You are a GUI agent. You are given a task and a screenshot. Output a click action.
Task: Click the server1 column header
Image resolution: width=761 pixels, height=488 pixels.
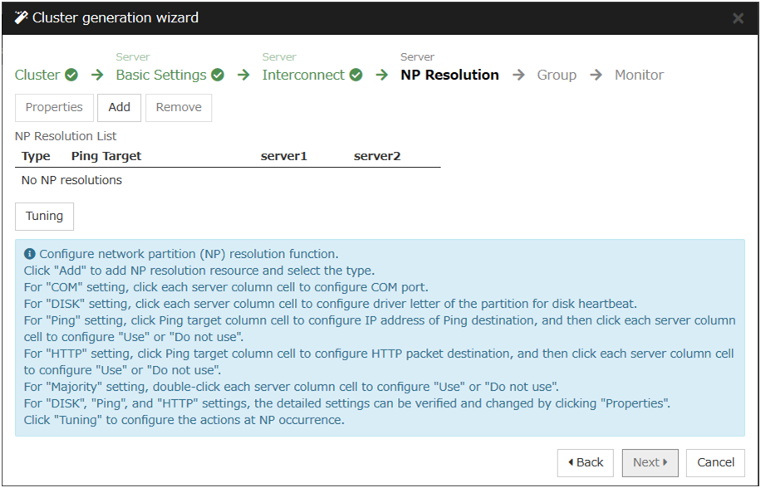click(x=284, y=156)
